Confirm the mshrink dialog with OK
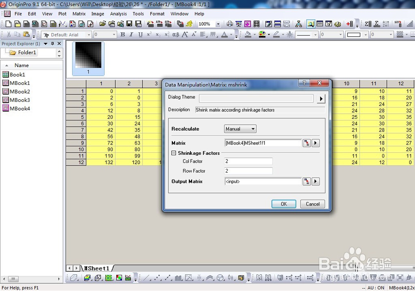Screen dimensions: 415x291 pyautogui.click(x=284, y=204)
